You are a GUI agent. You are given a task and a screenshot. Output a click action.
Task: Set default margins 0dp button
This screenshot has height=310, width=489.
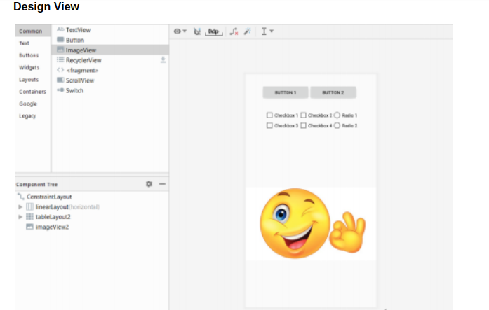pos(213,31)
